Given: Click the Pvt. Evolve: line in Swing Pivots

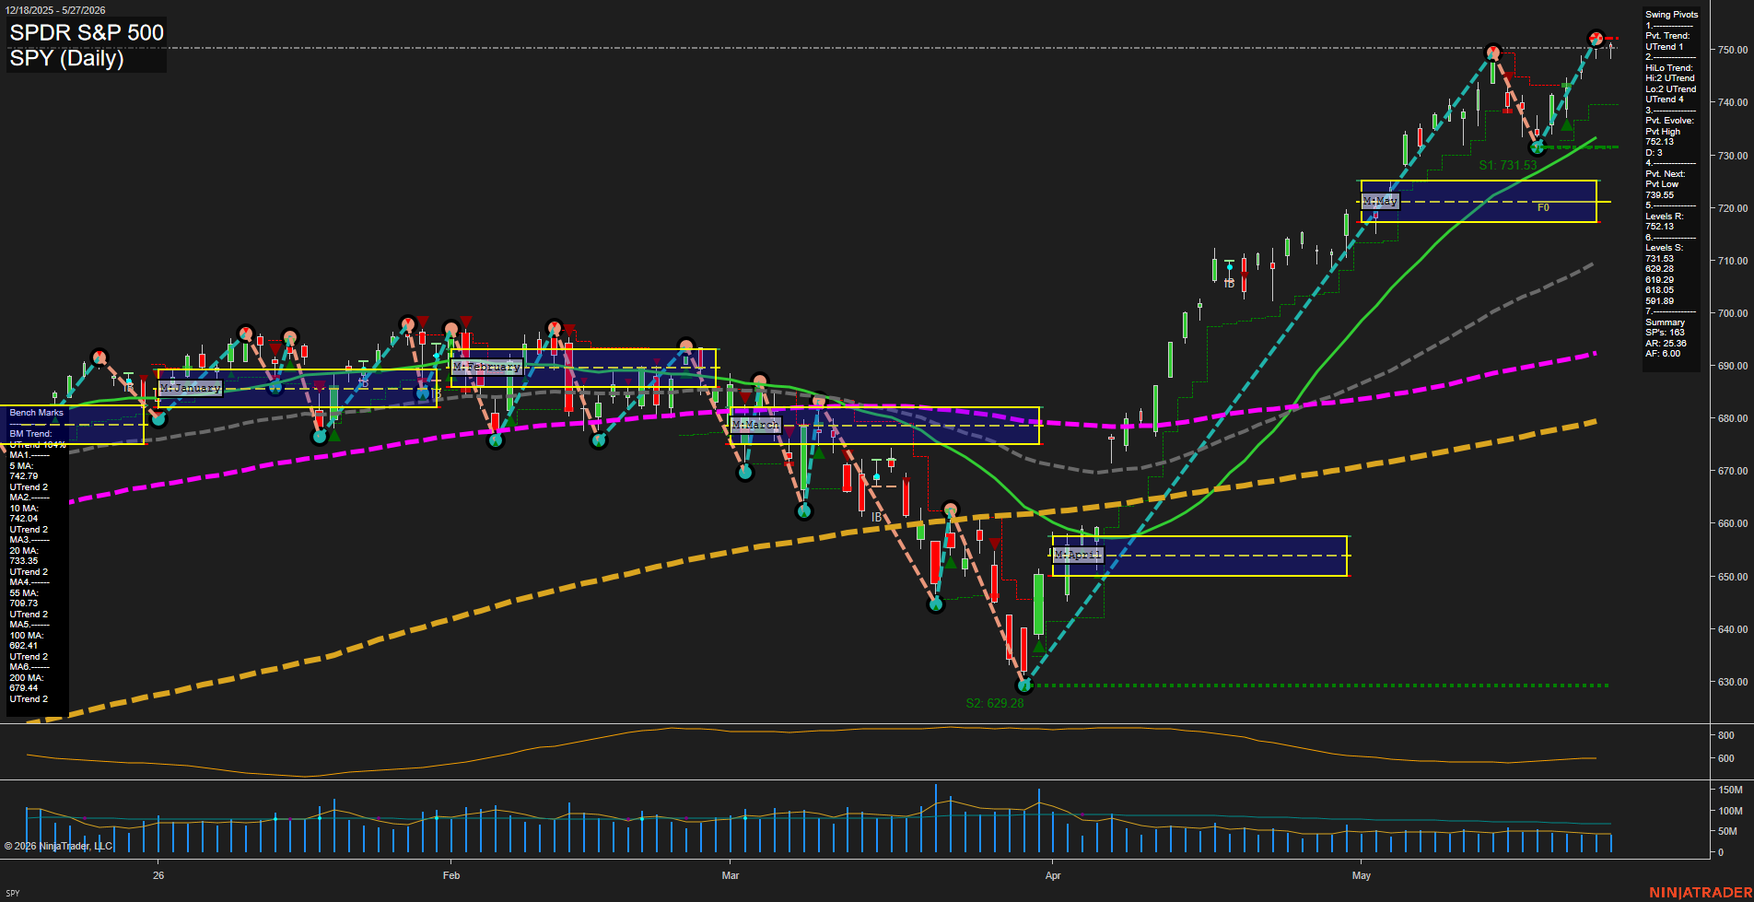Looking at the screenshot, I should 1669,121.
